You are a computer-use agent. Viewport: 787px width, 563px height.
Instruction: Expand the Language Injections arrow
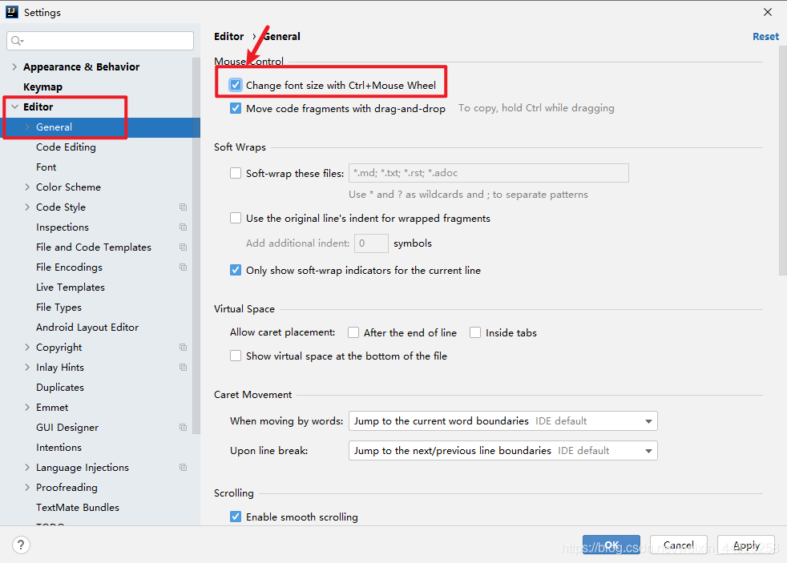(x=27, y=467)
